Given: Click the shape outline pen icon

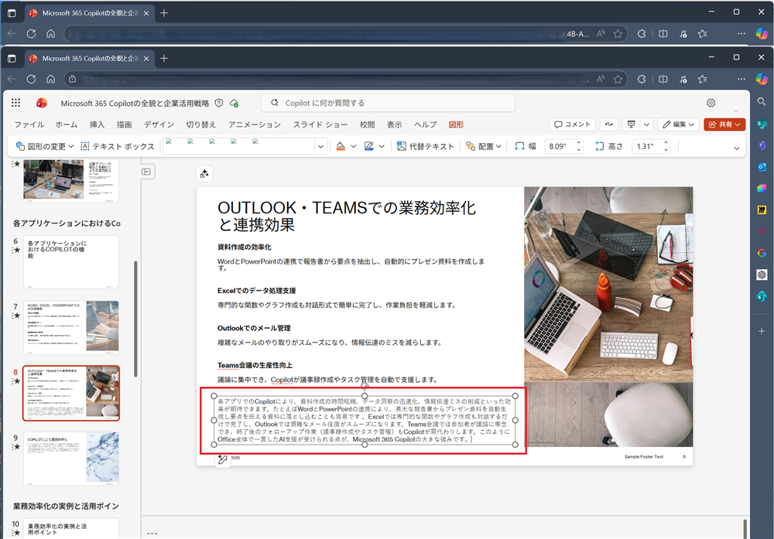Looking at the screenshot, I should (x=369, y=146).
